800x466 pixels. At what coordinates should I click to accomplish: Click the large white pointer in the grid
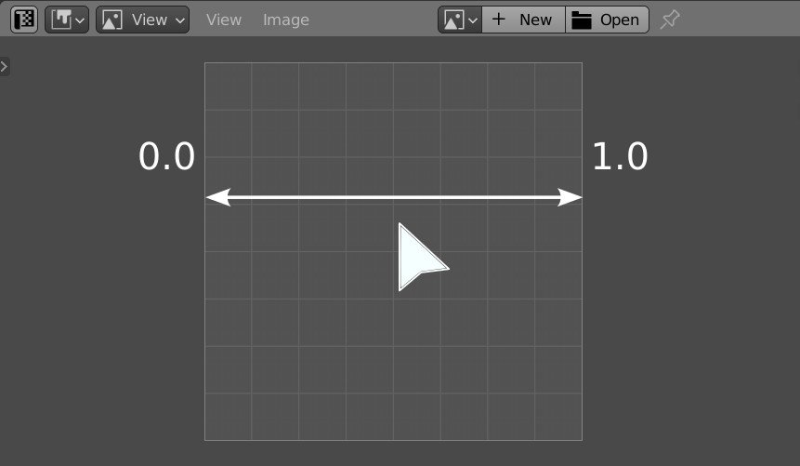pos(415,258)
